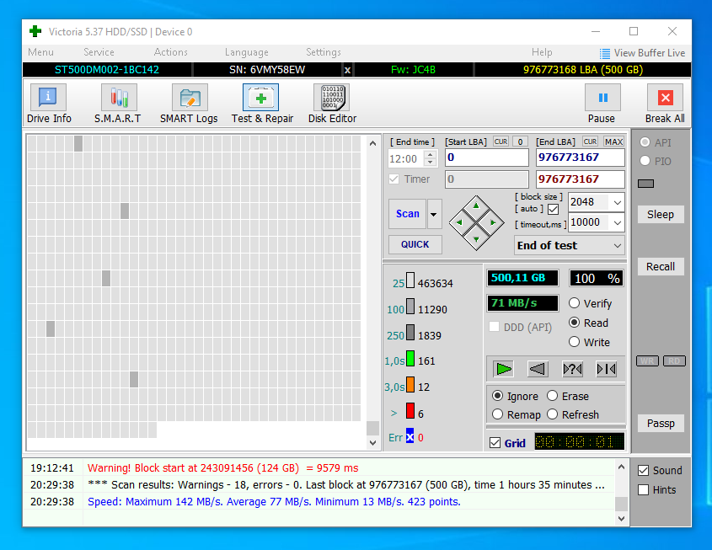Click the Sleep button
Viewport: 712px width, 550px height.
661,214
